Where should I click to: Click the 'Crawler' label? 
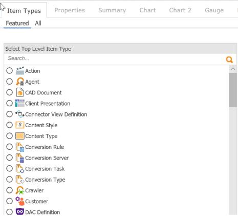point(34,190)
